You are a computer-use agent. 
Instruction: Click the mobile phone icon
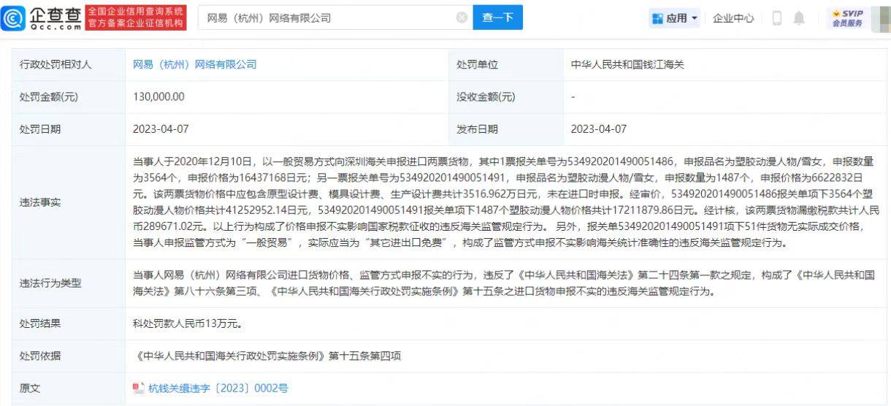(777, 18)
